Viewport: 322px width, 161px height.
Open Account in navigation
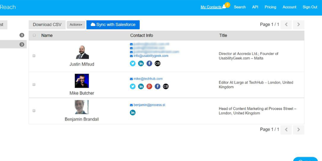(289, 7)
